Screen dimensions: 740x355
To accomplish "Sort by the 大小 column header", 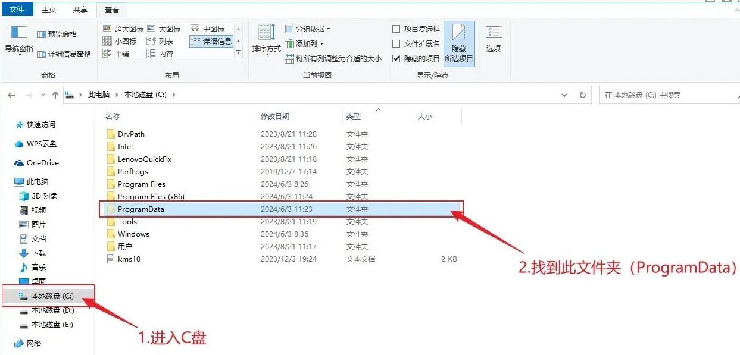I will click(425, 117).
